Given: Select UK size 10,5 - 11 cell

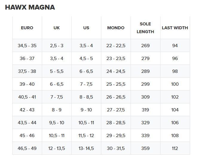Looking at the screenshot, I should (56, 136).
